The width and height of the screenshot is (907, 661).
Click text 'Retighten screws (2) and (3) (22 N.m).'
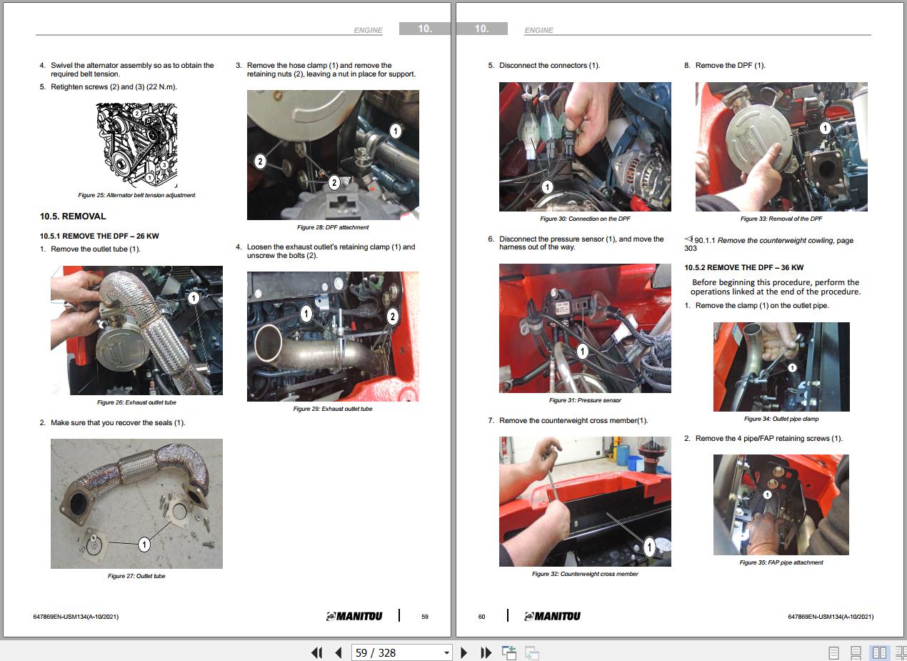coord(114,87)
